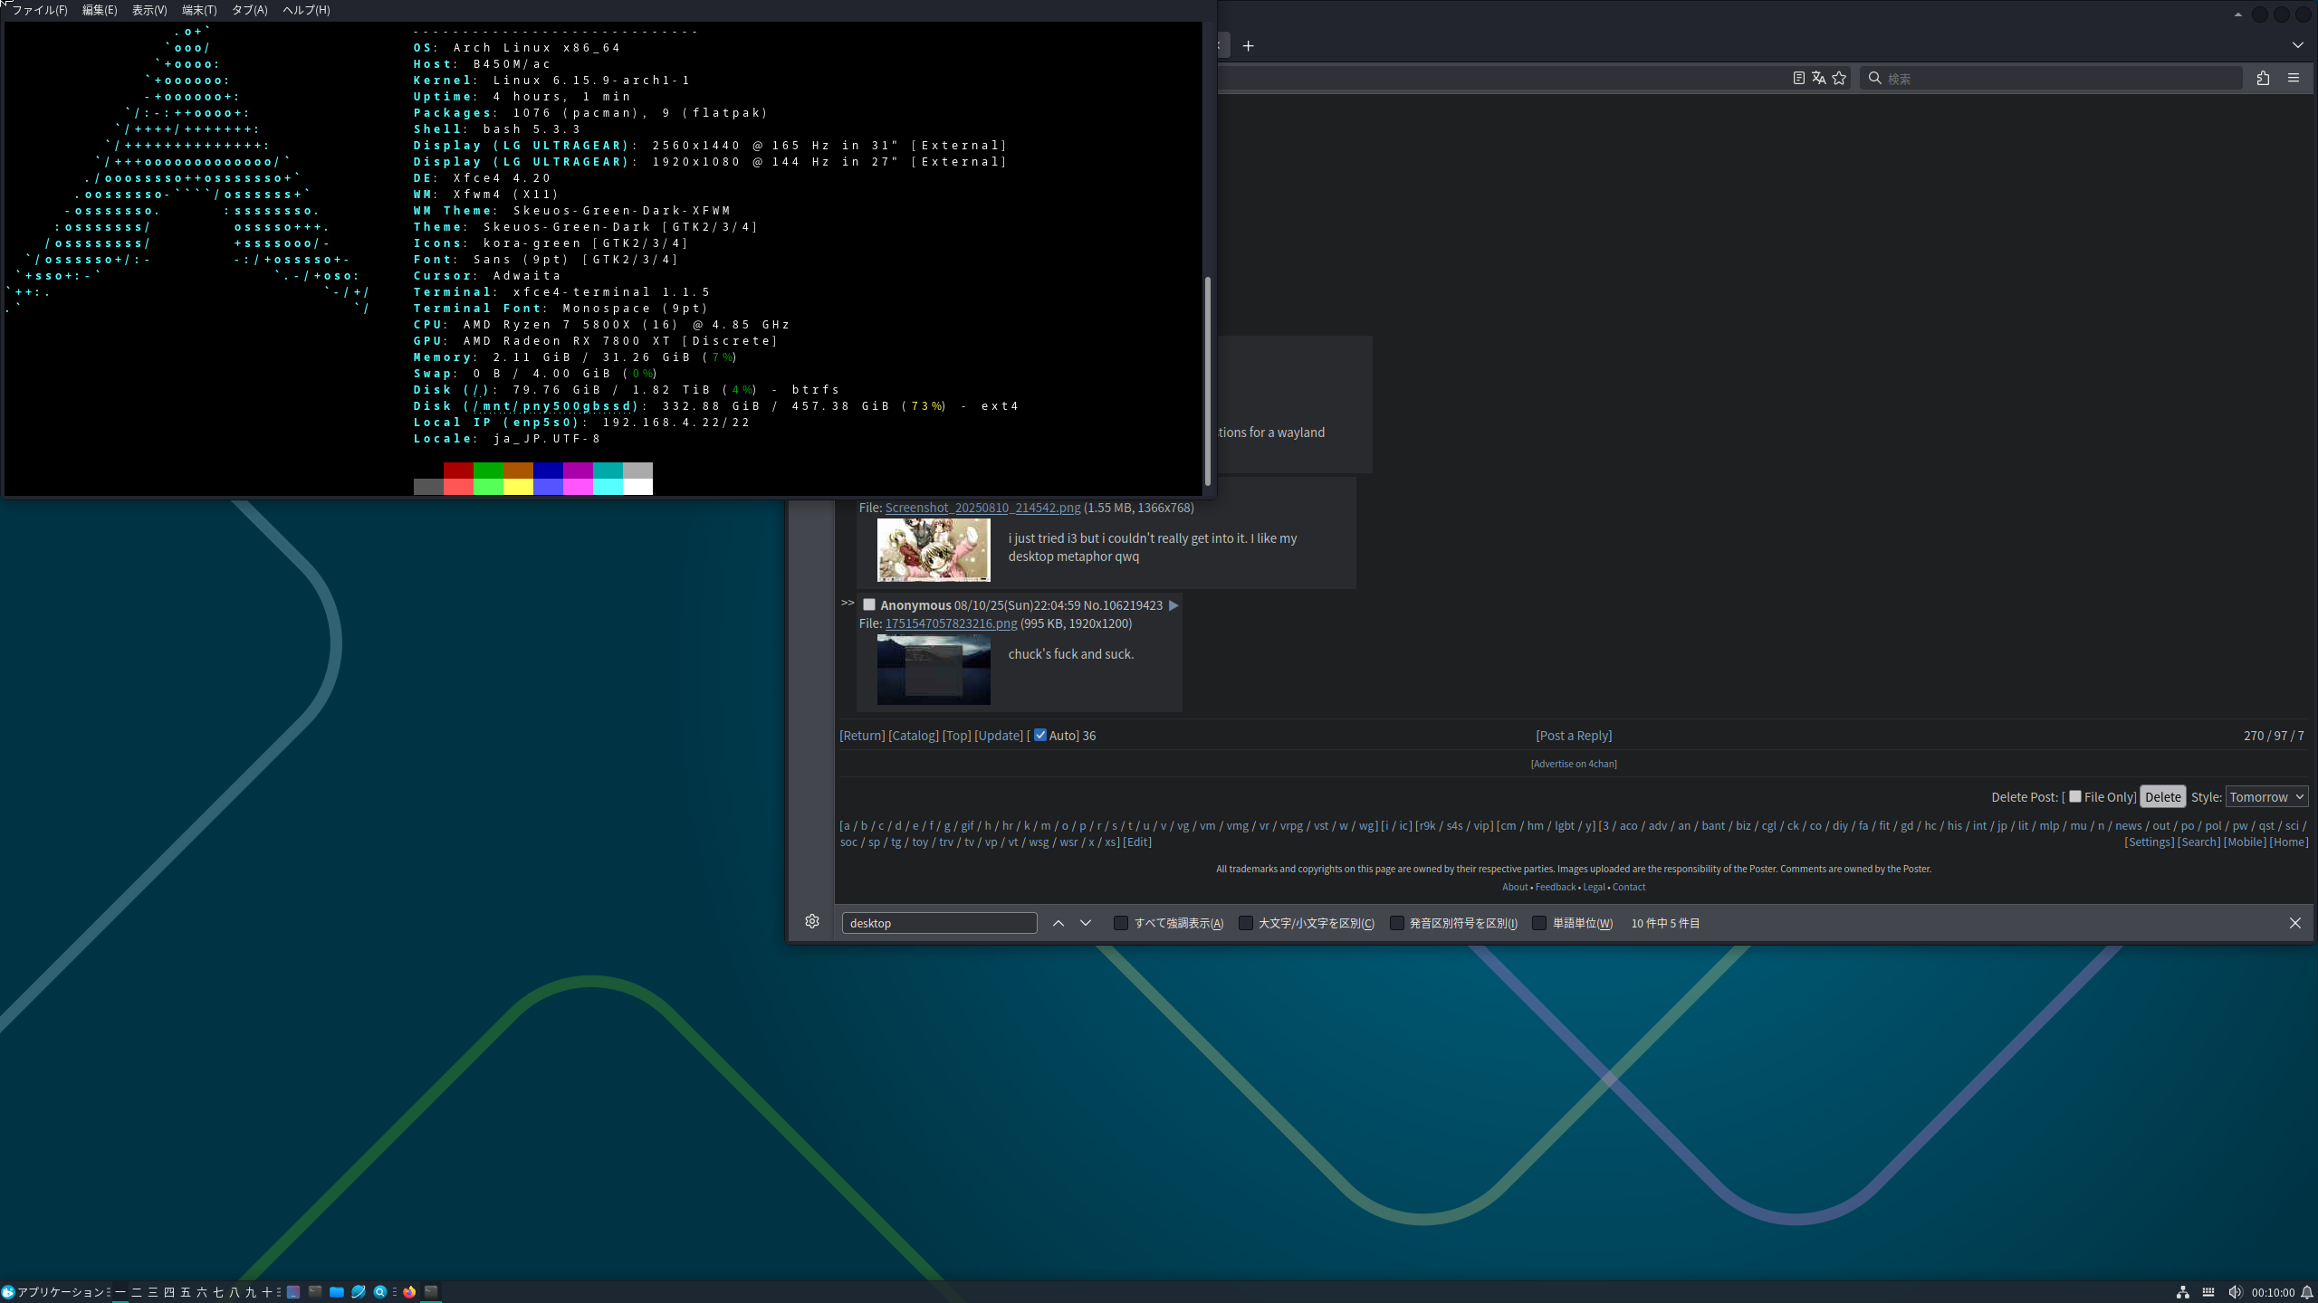2318x1303 pixels.
Task: Expand the list all tabs chevron
Action: click(x=2298, y=45)
